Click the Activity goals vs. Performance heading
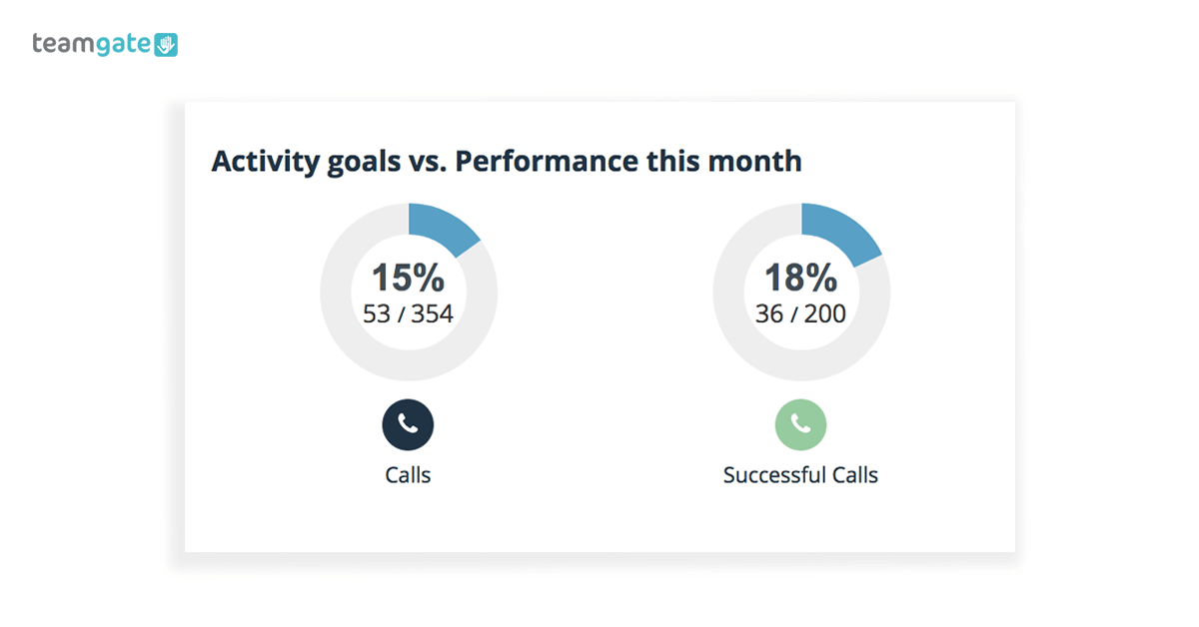 [x=507, y=161]
